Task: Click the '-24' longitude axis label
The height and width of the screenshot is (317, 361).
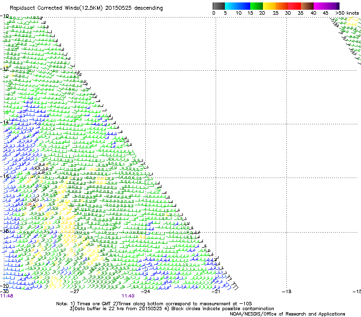Action: (145, 292)
